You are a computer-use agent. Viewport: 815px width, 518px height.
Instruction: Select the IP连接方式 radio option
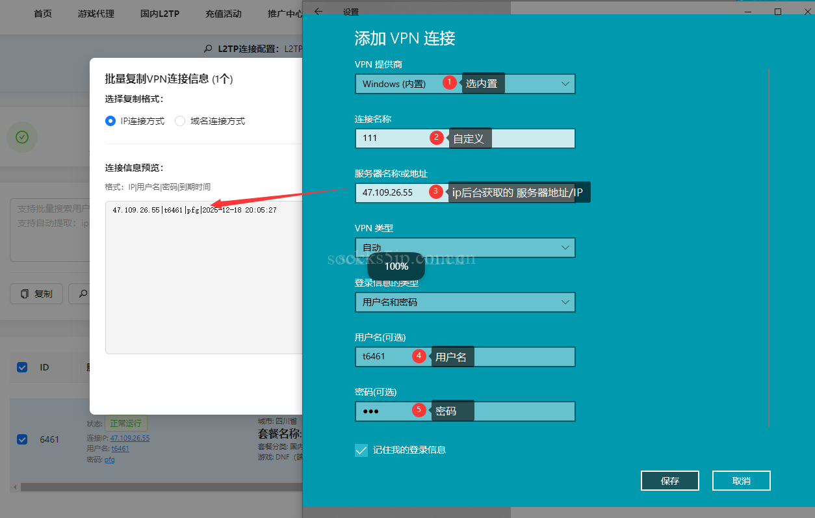point(110,121)
